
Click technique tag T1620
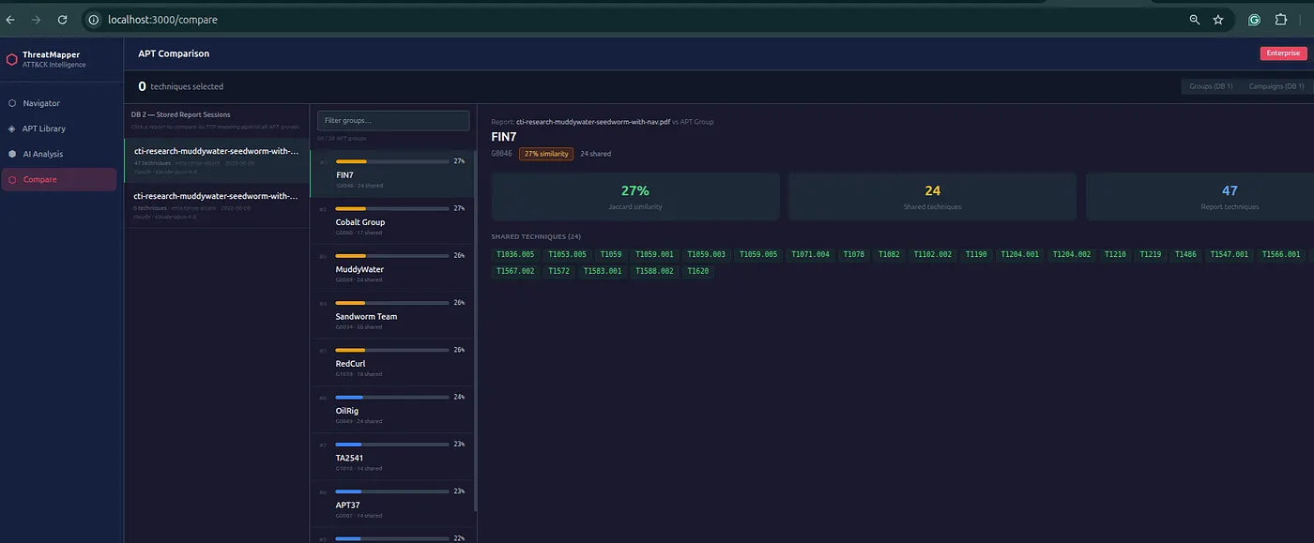point(697,271)
